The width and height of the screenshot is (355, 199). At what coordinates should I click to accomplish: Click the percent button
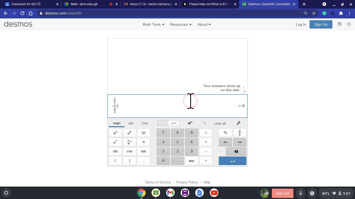coord(225,133)
